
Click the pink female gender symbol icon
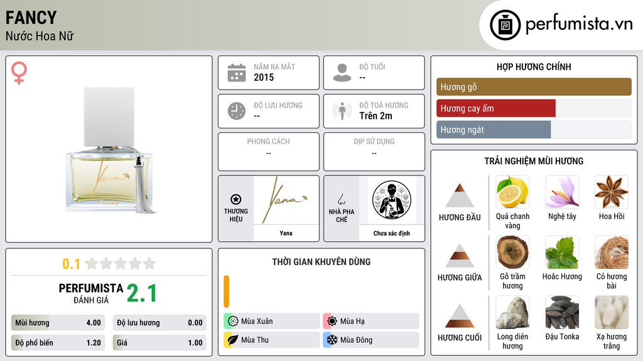pyautogui.click(x=19, y=73)
